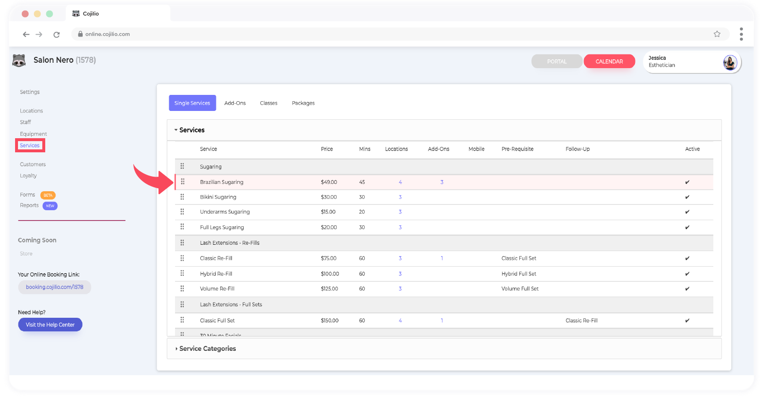Toggle Active checkmark for Classic Full Set
The height and width of the screenshot is (400, 760).
point(687,321)
